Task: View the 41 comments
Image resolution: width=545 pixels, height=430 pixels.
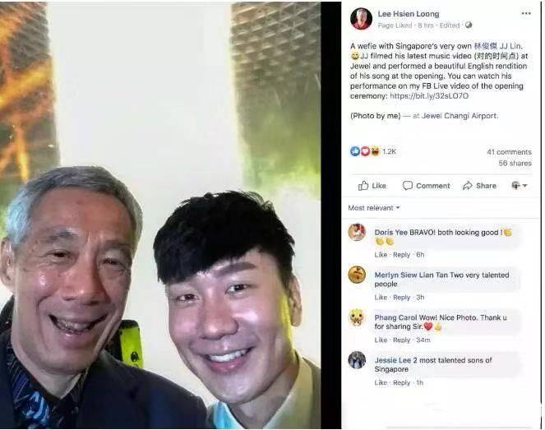Action: [509, 152]
